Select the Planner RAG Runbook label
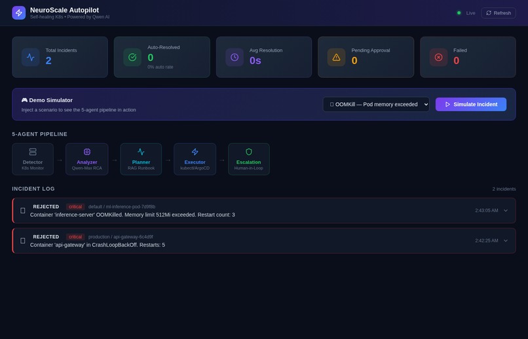 (x=141, y=168)
